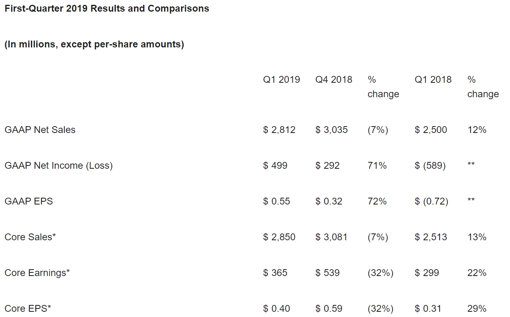This screenshot has height=317, width=510.
Task: Click the 71% net income change value
Action: tap(377, 166)
